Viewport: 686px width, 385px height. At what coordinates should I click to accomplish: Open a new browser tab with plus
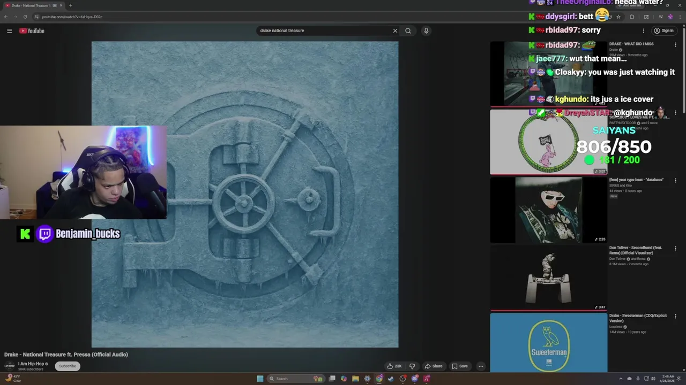point(70,5)
